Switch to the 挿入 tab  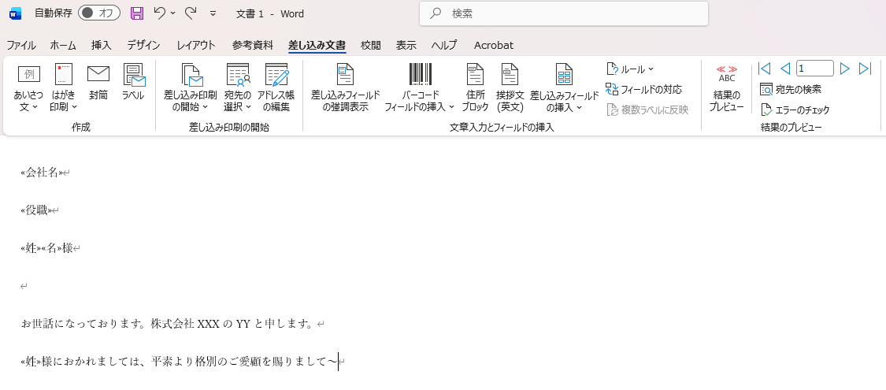(101, 45)
